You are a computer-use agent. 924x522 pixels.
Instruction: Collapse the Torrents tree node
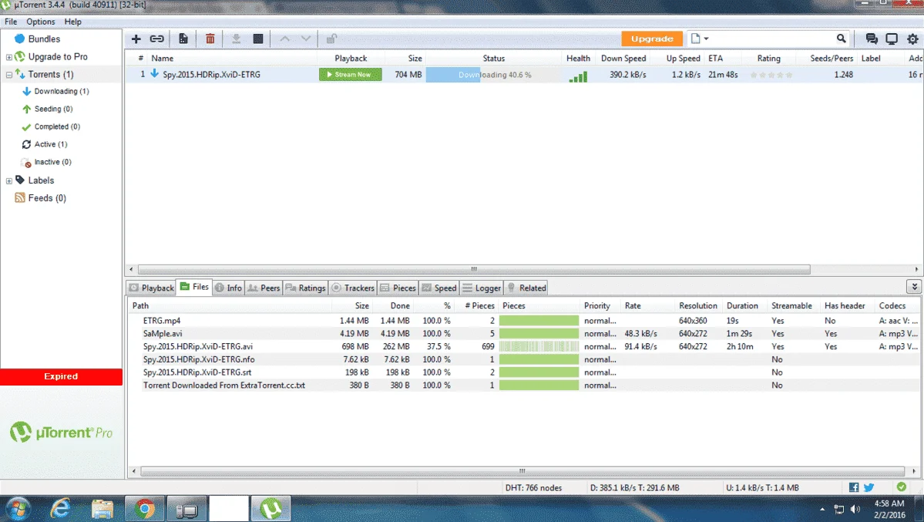click(8, 75)
